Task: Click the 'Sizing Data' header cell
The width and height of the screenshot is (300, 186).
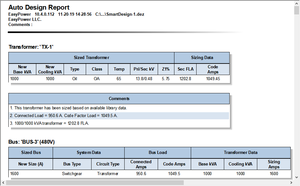Action: coord(202,58)
